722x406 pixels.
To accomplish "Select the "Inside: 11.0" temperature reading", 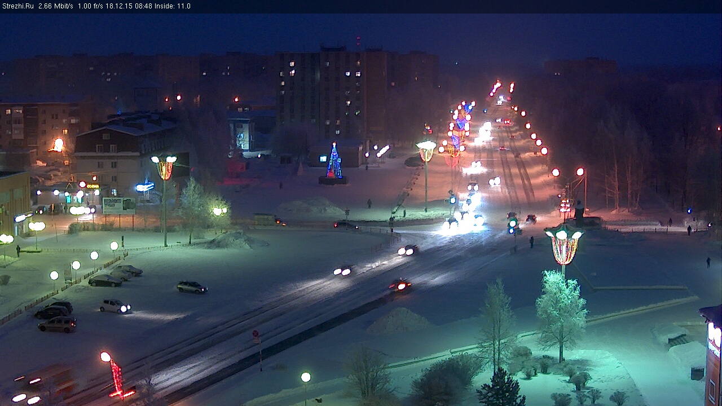I will point(173,6).
